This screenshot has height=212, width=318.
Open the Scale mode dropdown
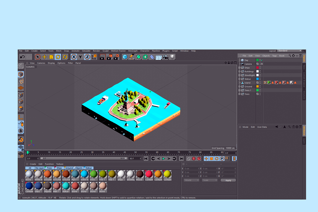210,180
